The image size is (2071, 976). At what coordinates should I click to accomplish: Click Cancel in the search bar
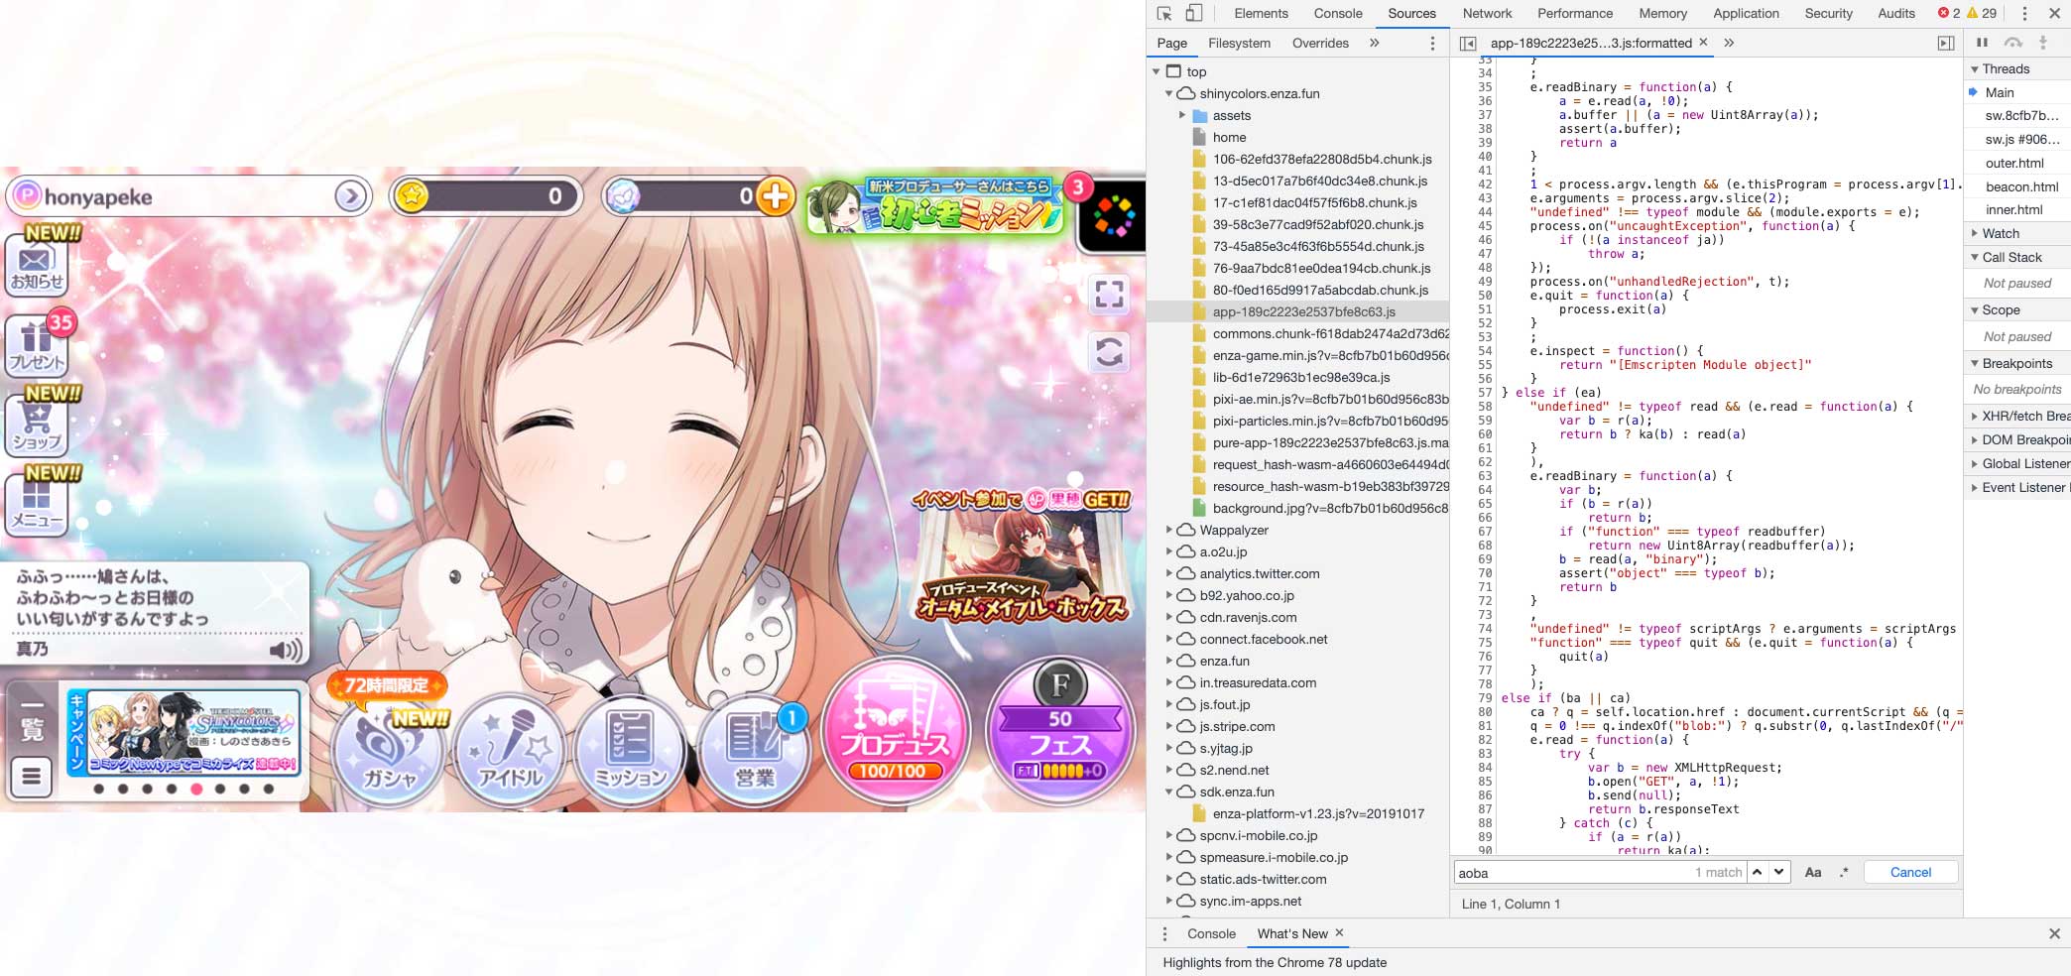tap(1910, 873)
